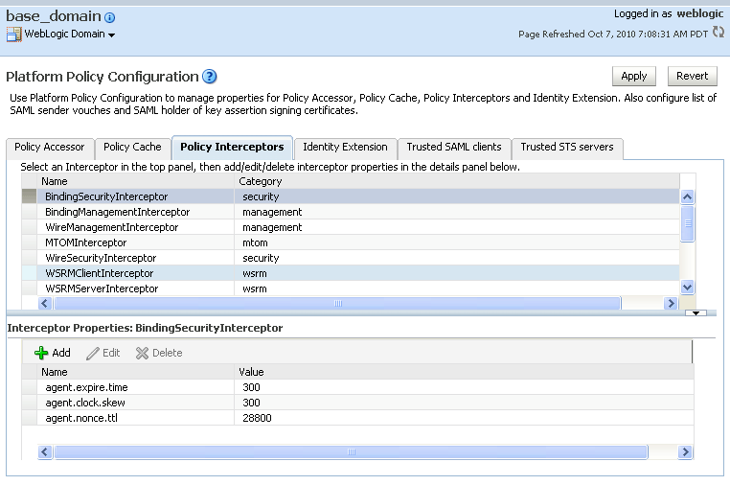730x485 pixels.
Task: Click the interceptors list scroll up arrow
Action: [687, 196]
